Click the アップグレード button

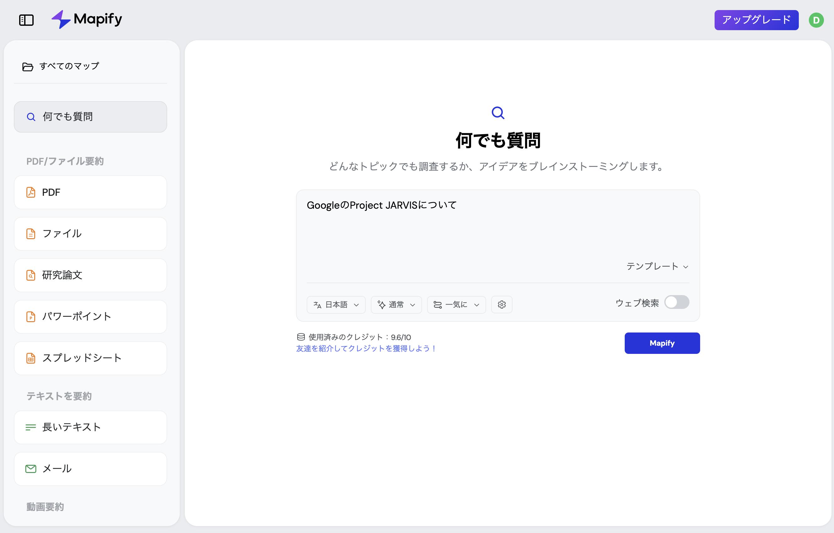tap(756, 20)
